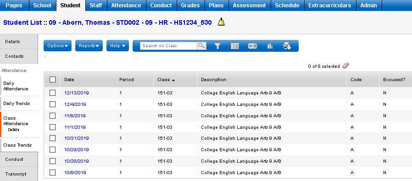Image resolution: width=412 pixels, height=181 pixels.
Task: Open the filter funnel menu
Action: tap(217, 46)
